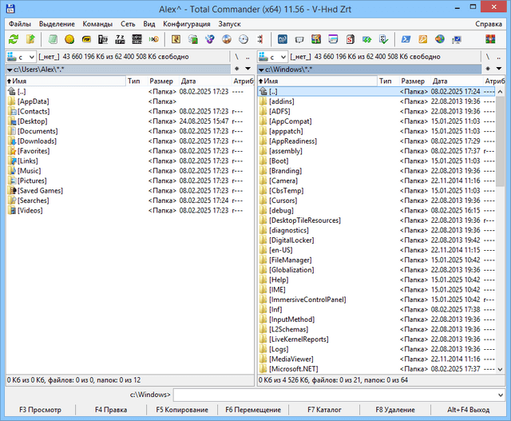This screenshot has width=511, height=421.
Task: Open the Конфигурация menu
Action: [187, 24]
